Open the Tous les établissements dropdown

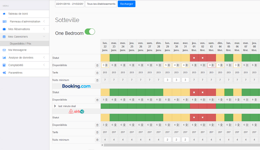pyautogui.click(x=101, y=4)
